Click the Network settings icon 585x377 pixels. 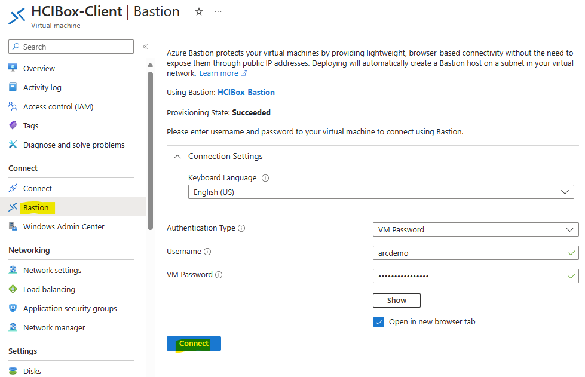coord(13,269)
